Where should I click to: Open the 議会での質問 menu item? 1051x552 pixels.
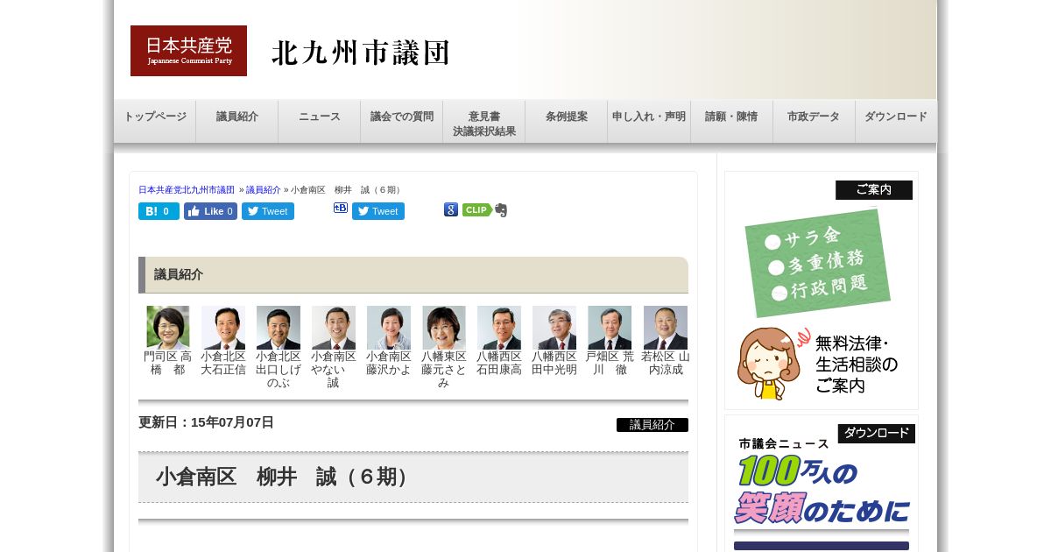pyautogui.click(x=402, y=121)
